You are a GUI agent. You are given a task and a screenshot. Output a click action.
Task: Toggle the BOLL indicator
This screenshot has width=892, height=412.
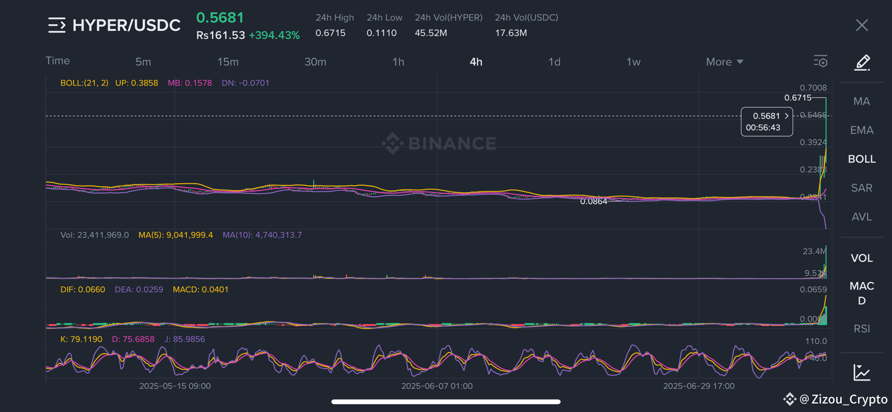pos(862,159)
